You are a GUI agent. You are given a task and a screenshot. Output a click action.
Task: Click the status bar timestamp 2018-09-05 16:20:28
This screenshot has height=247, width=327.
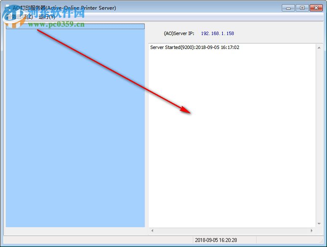point(216,240)
